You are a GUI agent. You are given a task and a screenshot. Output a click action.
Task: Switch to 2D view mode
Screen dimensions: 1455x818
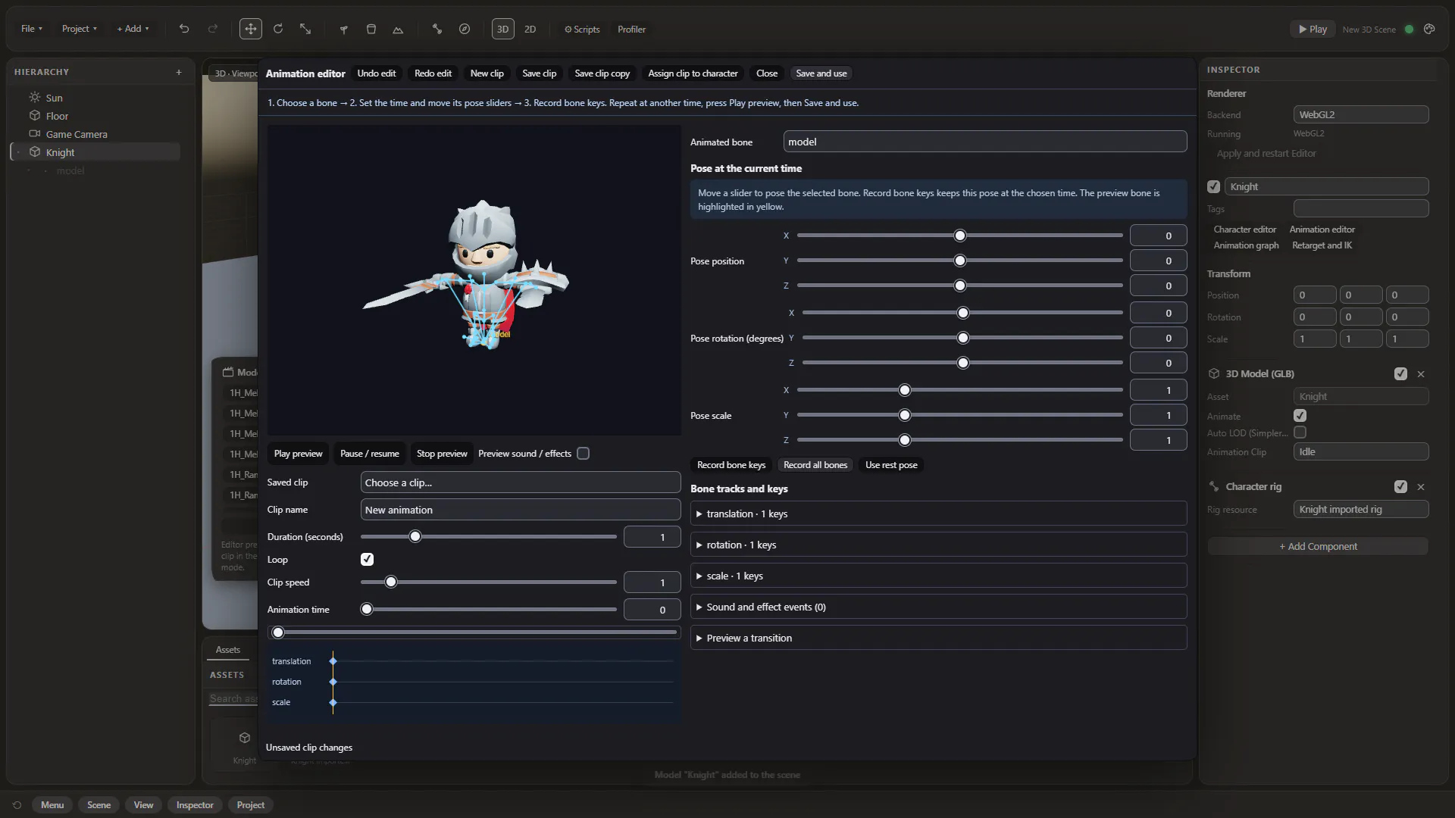(530, 29)
